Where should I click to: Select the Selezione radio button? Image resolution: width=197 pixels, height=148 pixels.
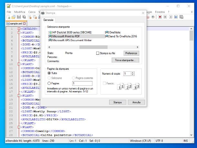point(49,78)
